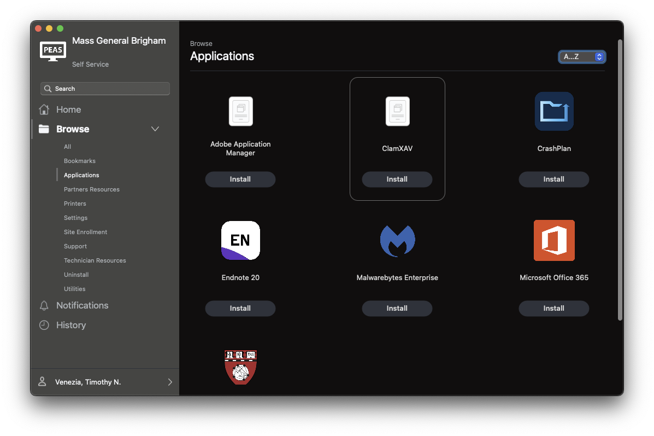654x436 pixels.
Task: Click the Self Service subtitle
Action: [x=91, y=65]
